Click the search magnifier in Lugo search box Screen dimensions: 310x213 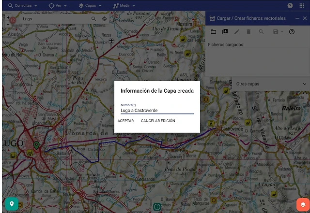93,19
